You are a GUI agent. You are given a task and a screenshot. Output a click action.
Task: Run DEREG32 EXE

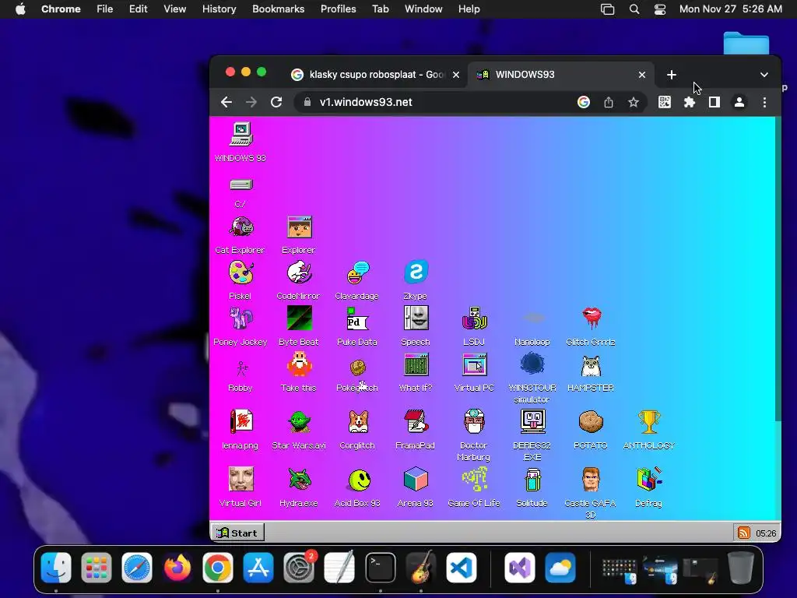(532, 421)
